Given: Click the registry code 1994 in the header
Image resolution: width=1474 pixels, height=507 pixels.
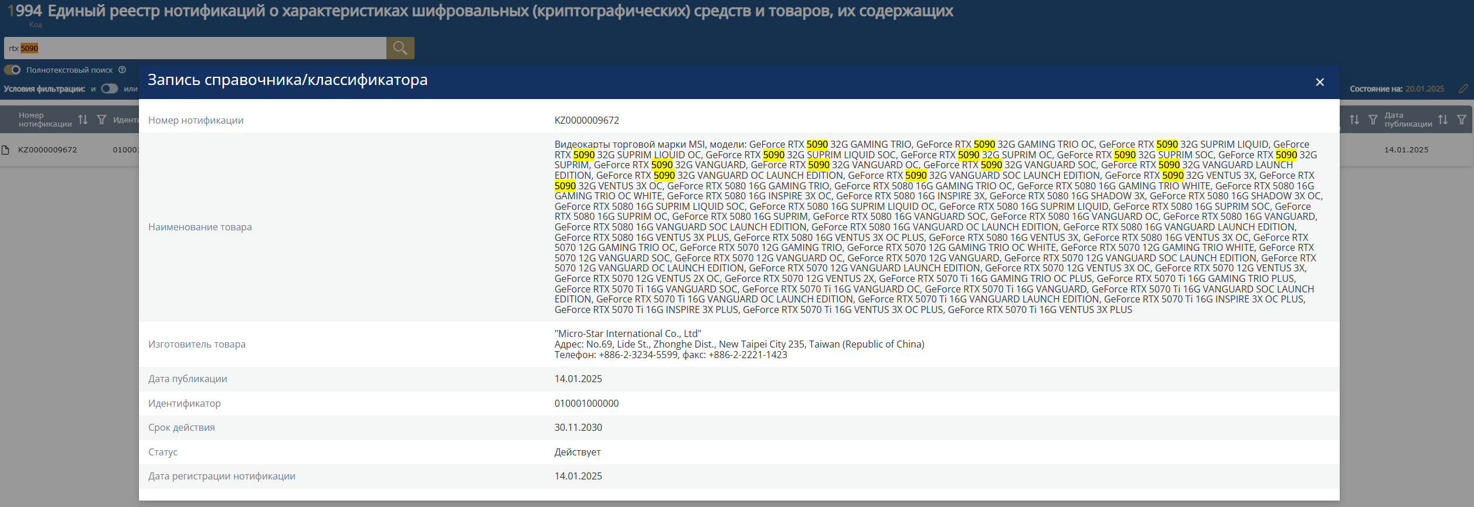Looking at the screenshot, I should click(x=25, y=11).
